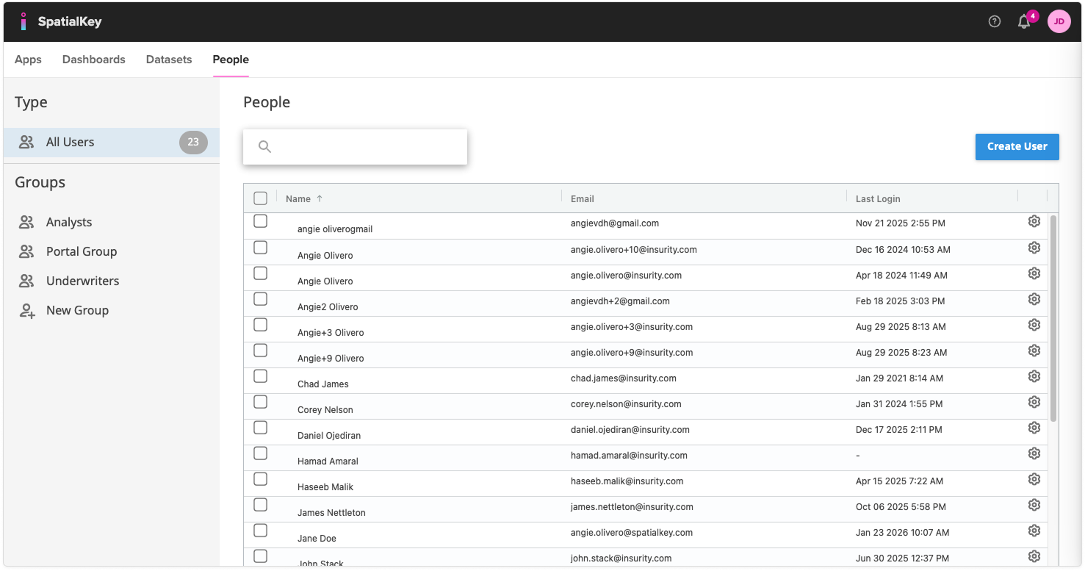Click the Create User button
Image resolution: width=1085 pixels, height=571 pixels.
(1017, 146)
